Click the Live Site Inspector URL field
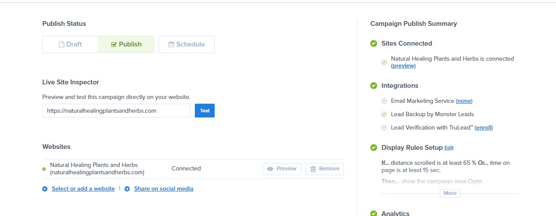556x216 pixels. [x=116, y=111]
